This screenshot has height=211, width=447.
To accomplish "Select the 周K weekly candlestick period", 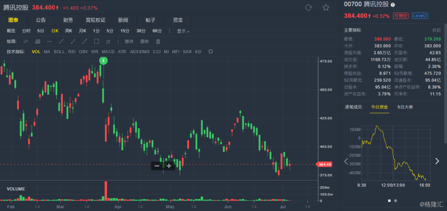I will [x=68, y=31].
